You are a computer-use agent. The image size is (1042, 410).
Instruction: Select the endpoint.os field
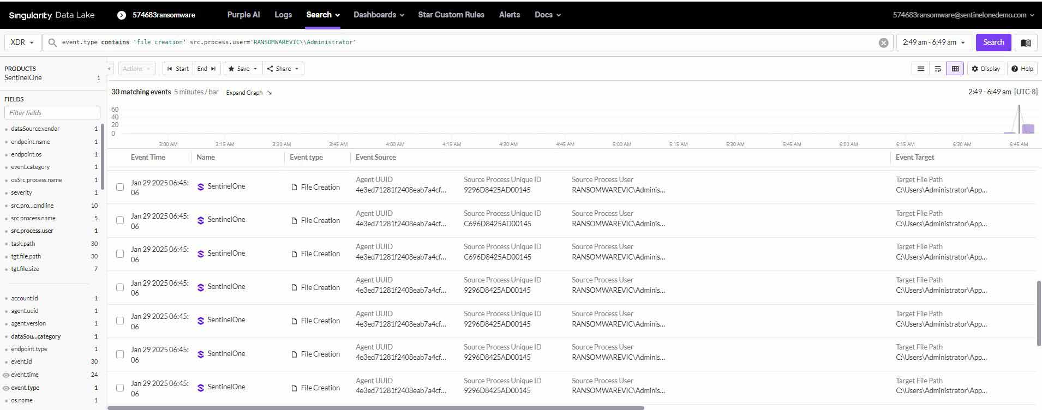26,154
